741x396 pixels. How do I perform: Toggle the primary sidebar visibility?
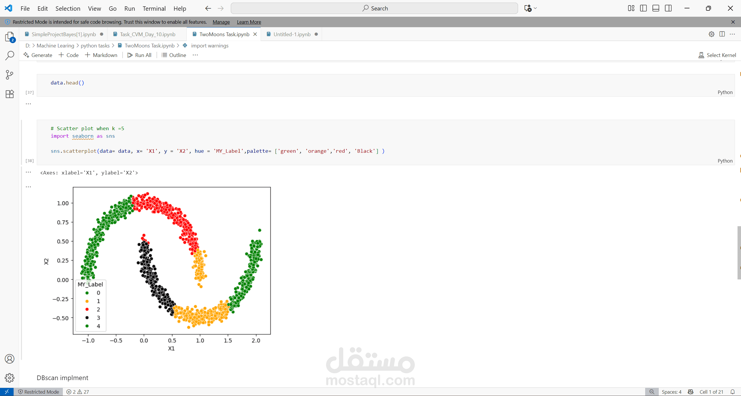click(x=643, y=8)
